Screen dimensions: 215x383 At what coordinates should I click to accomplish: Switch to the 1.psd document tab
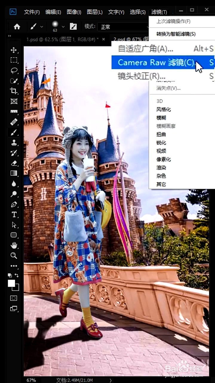coord(62,39)
